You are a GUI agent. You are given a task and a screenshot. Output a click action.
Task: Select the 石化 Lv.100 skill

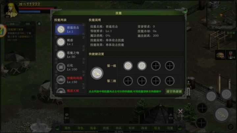tap(70, 67)
